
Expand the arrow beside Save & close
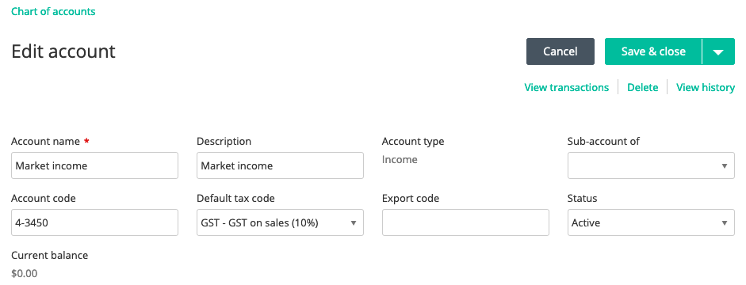tap(718, 51)
